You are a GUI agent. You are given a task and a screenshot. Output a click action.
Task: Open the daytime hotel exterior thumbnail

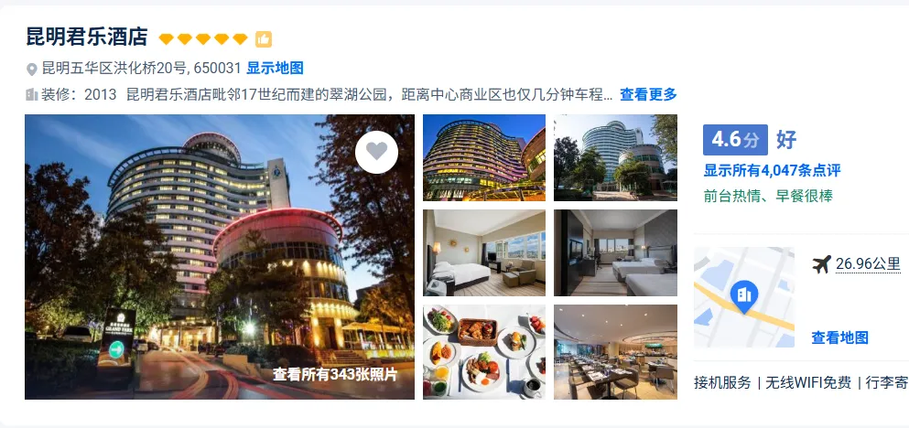click(615, 157)
